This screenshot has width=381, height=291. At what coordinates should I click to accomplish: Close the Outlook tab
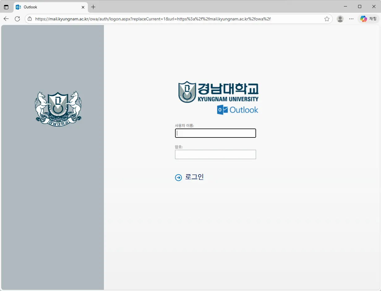click(x=83, y=7)
